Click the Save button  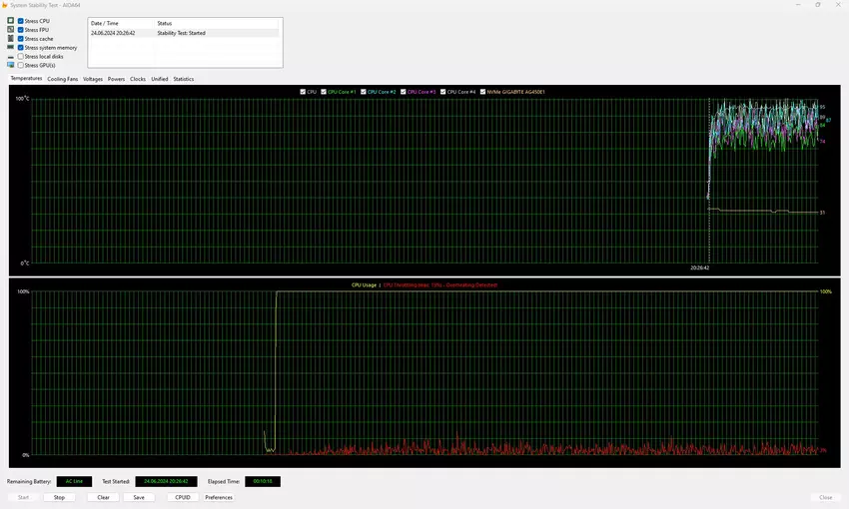138,497
